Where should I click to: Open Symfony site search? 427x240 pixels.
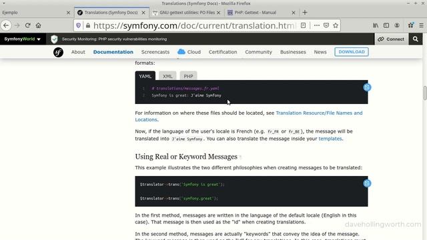415,39
